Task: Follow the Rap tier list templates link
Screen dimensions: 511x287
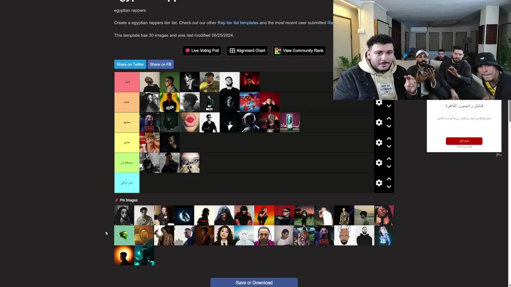Action: tap(238, 23)
